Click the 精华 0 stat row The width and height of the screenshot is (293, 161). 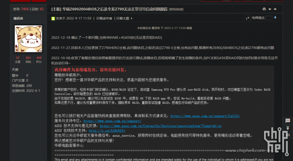pyautogui.click(x=20, y=75)
